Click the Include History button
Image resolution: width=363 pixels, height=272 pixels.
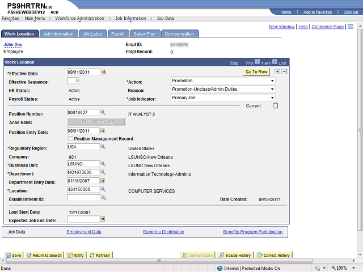pos(235,255)
